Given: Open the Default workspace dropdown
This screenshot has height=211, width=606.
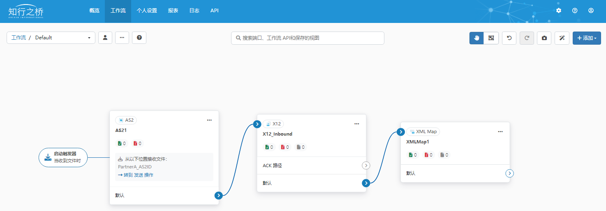Looking at the screenshot, I should (62, 38).
